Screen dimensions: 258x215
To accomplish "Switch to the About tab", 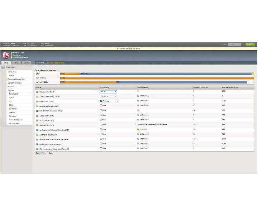I will tap(27, 63).
